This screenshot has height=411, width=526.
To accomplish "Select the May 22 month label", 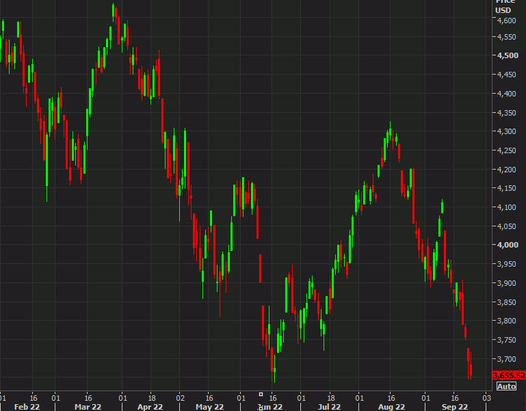I will point(210,407).
